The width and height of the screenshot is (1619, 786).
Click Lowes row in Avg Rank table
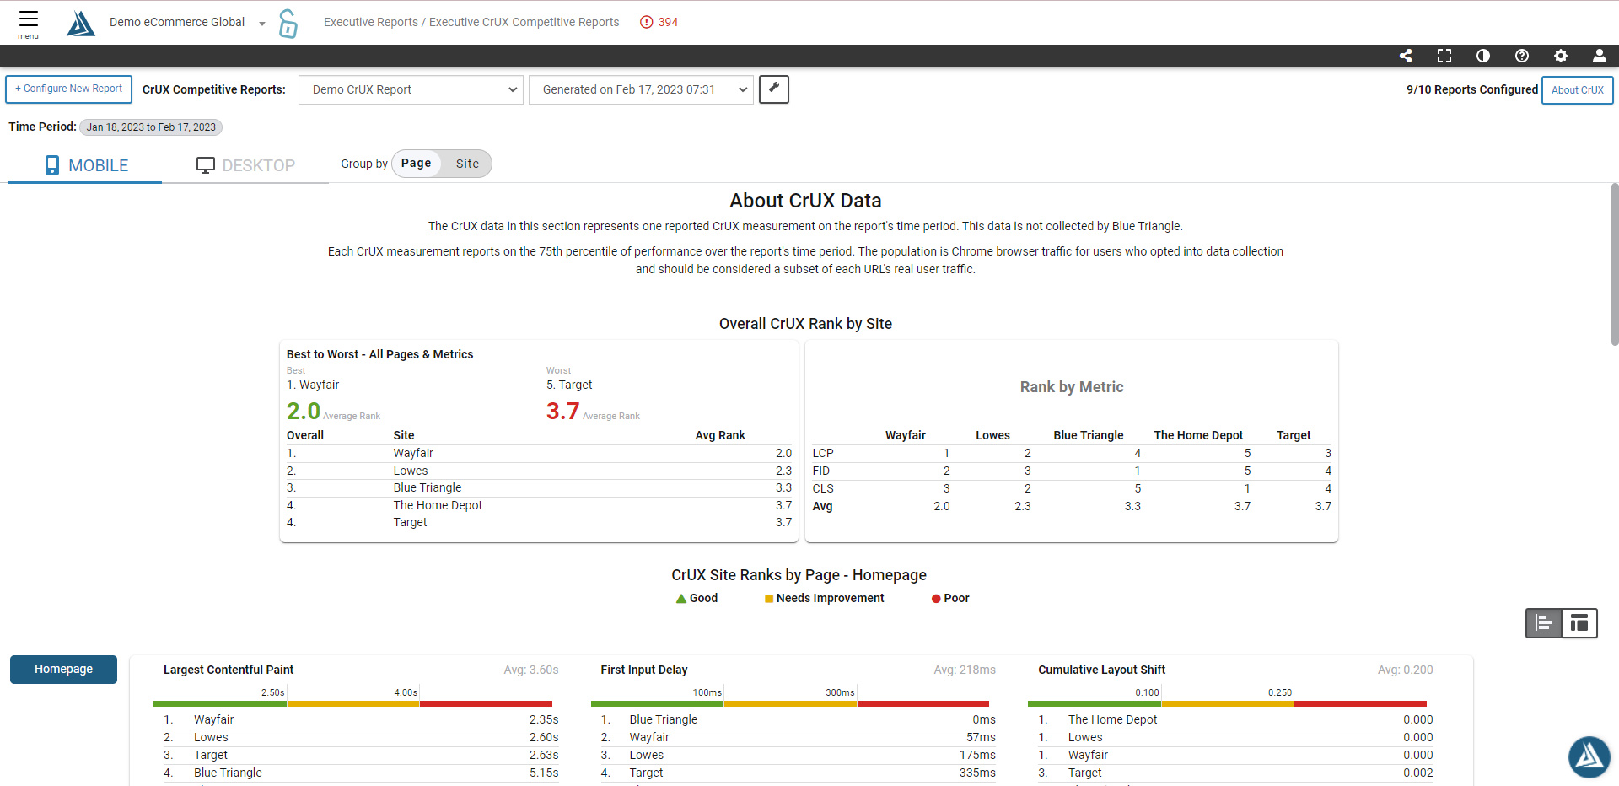[x=539, y=471]
